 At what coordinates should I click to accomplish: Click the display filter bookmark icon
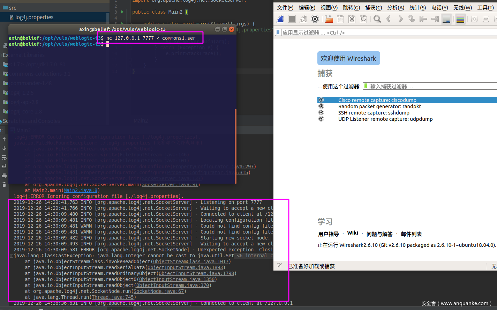pos(278,32)
